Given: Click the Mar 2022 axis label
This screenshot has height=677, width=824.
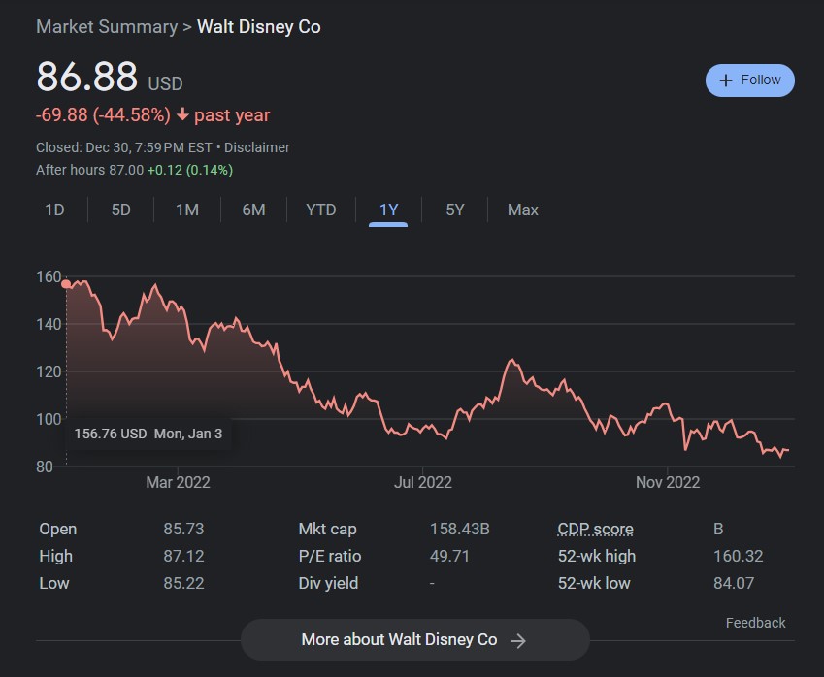Looking at the screenshot, I should point(178,483).
